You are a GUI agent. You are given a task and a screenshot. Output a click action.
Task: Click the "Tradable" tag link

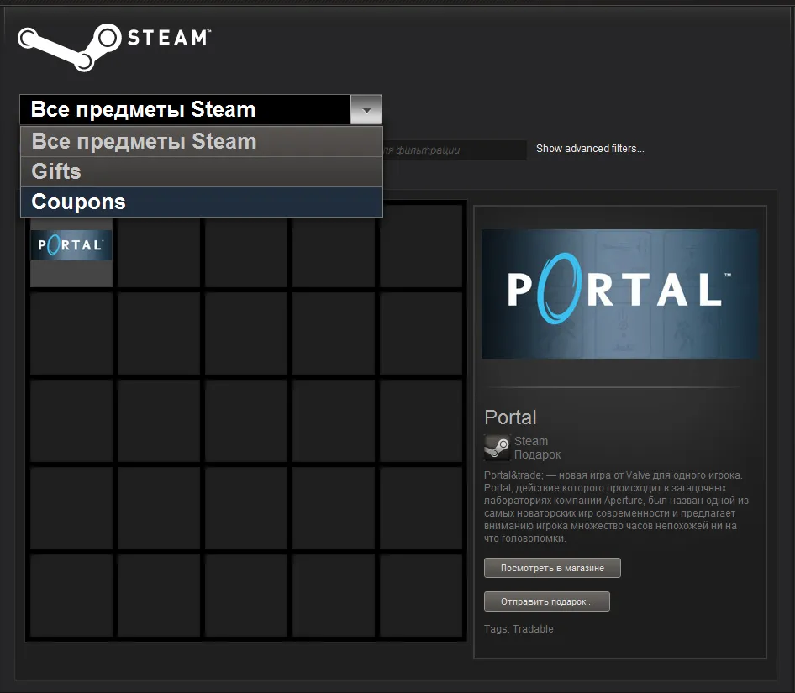(x=532, y=628)
